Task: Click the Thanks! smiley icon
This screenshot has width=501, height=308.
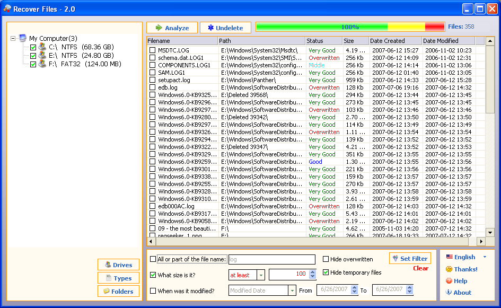Action: (x=449, y=269)
